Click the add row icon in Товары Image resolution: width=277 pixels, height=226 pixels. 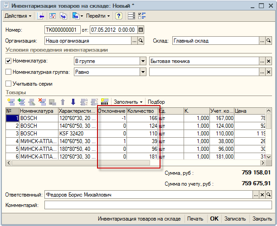coord(11,102)
